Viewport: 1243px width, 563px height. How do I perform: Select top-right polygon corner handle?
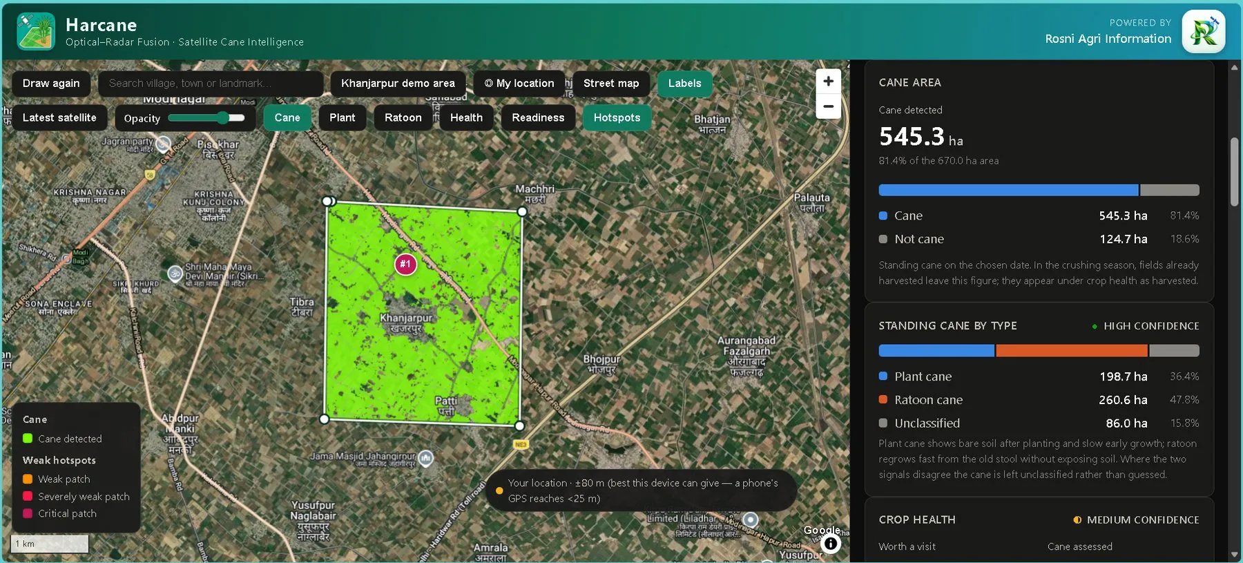coord(522,211)
